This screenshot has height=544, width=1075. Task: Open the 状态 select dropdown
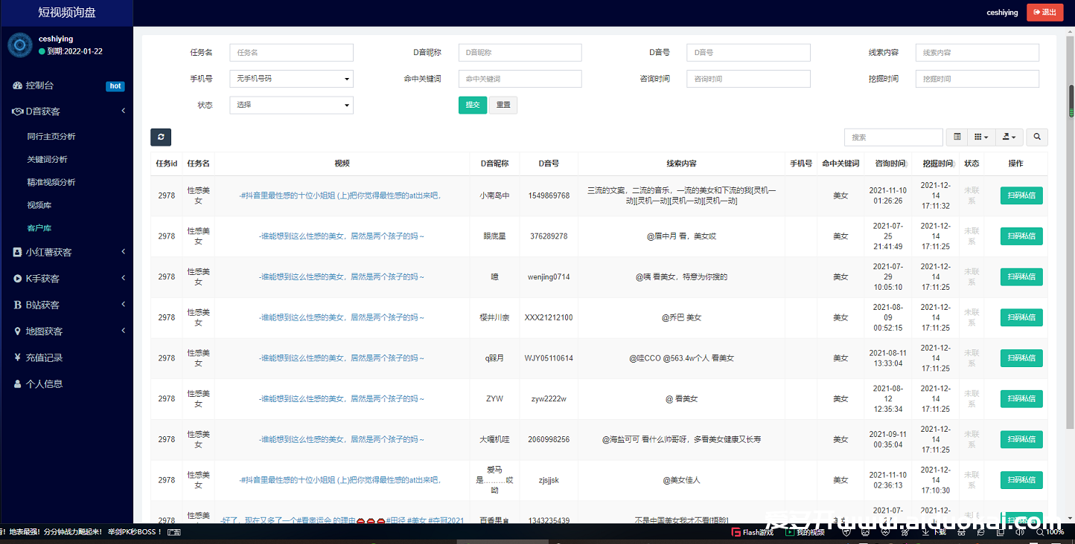[x=291, y=105]
